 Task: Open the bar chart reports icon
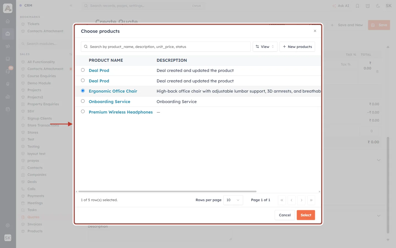pyautogui.click(x=8, y=97)
